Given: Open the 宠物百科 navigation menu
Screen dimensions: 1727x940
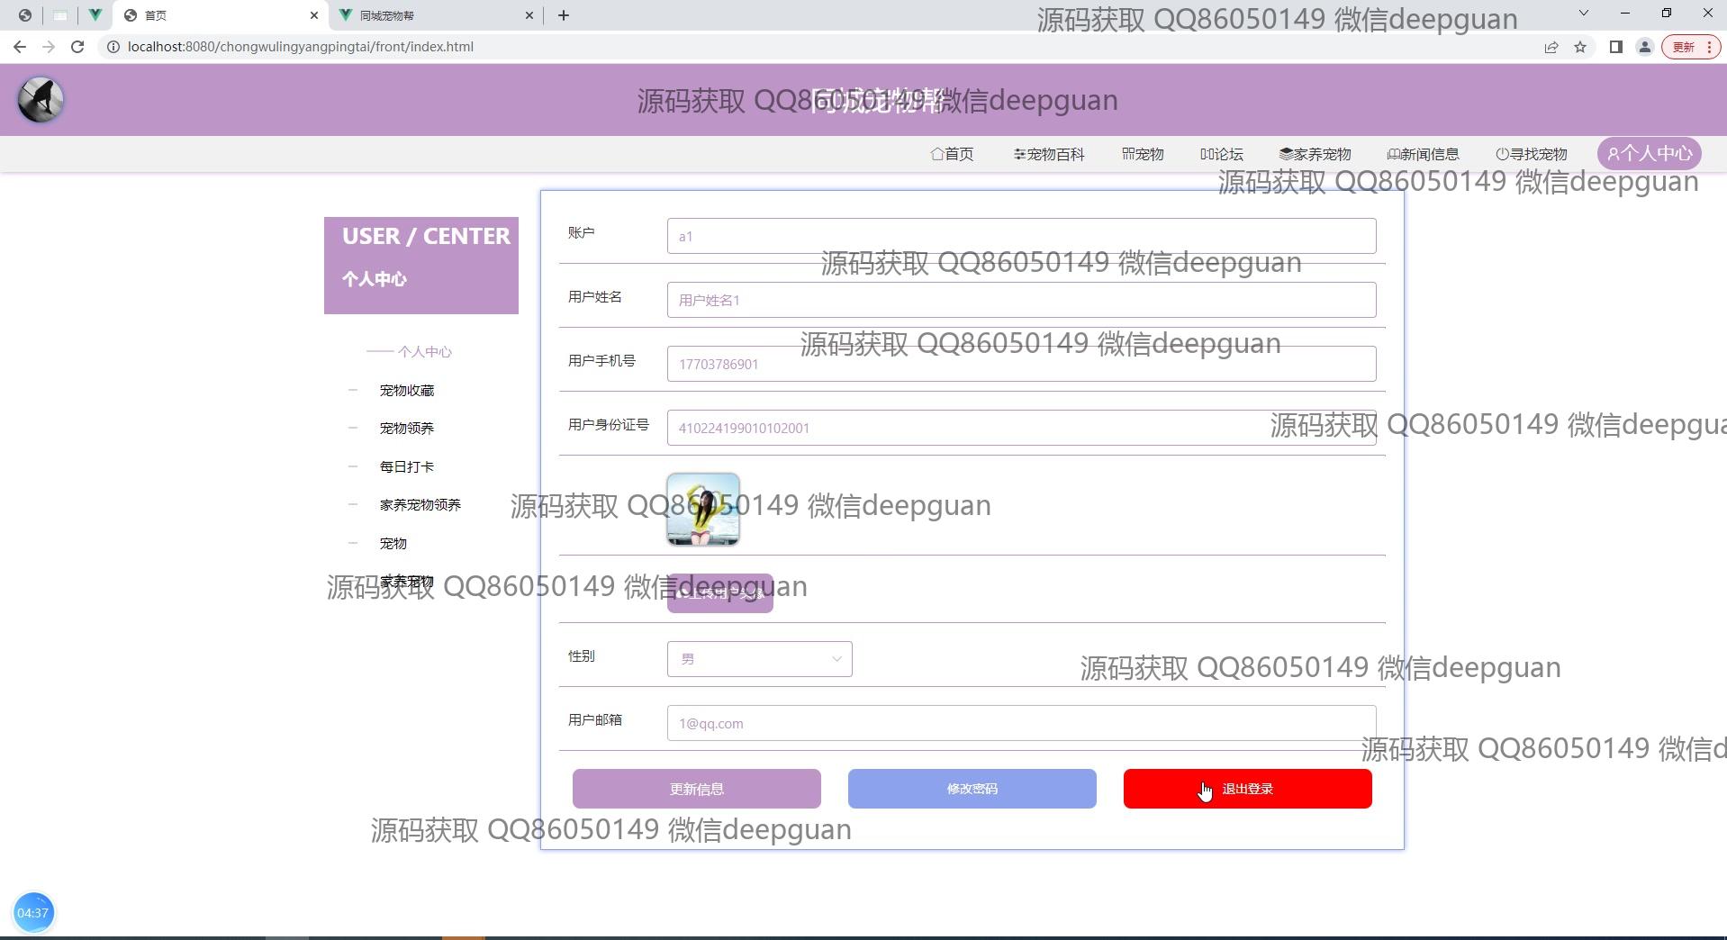Looking at the screenshot, I should pos(1049,154).
